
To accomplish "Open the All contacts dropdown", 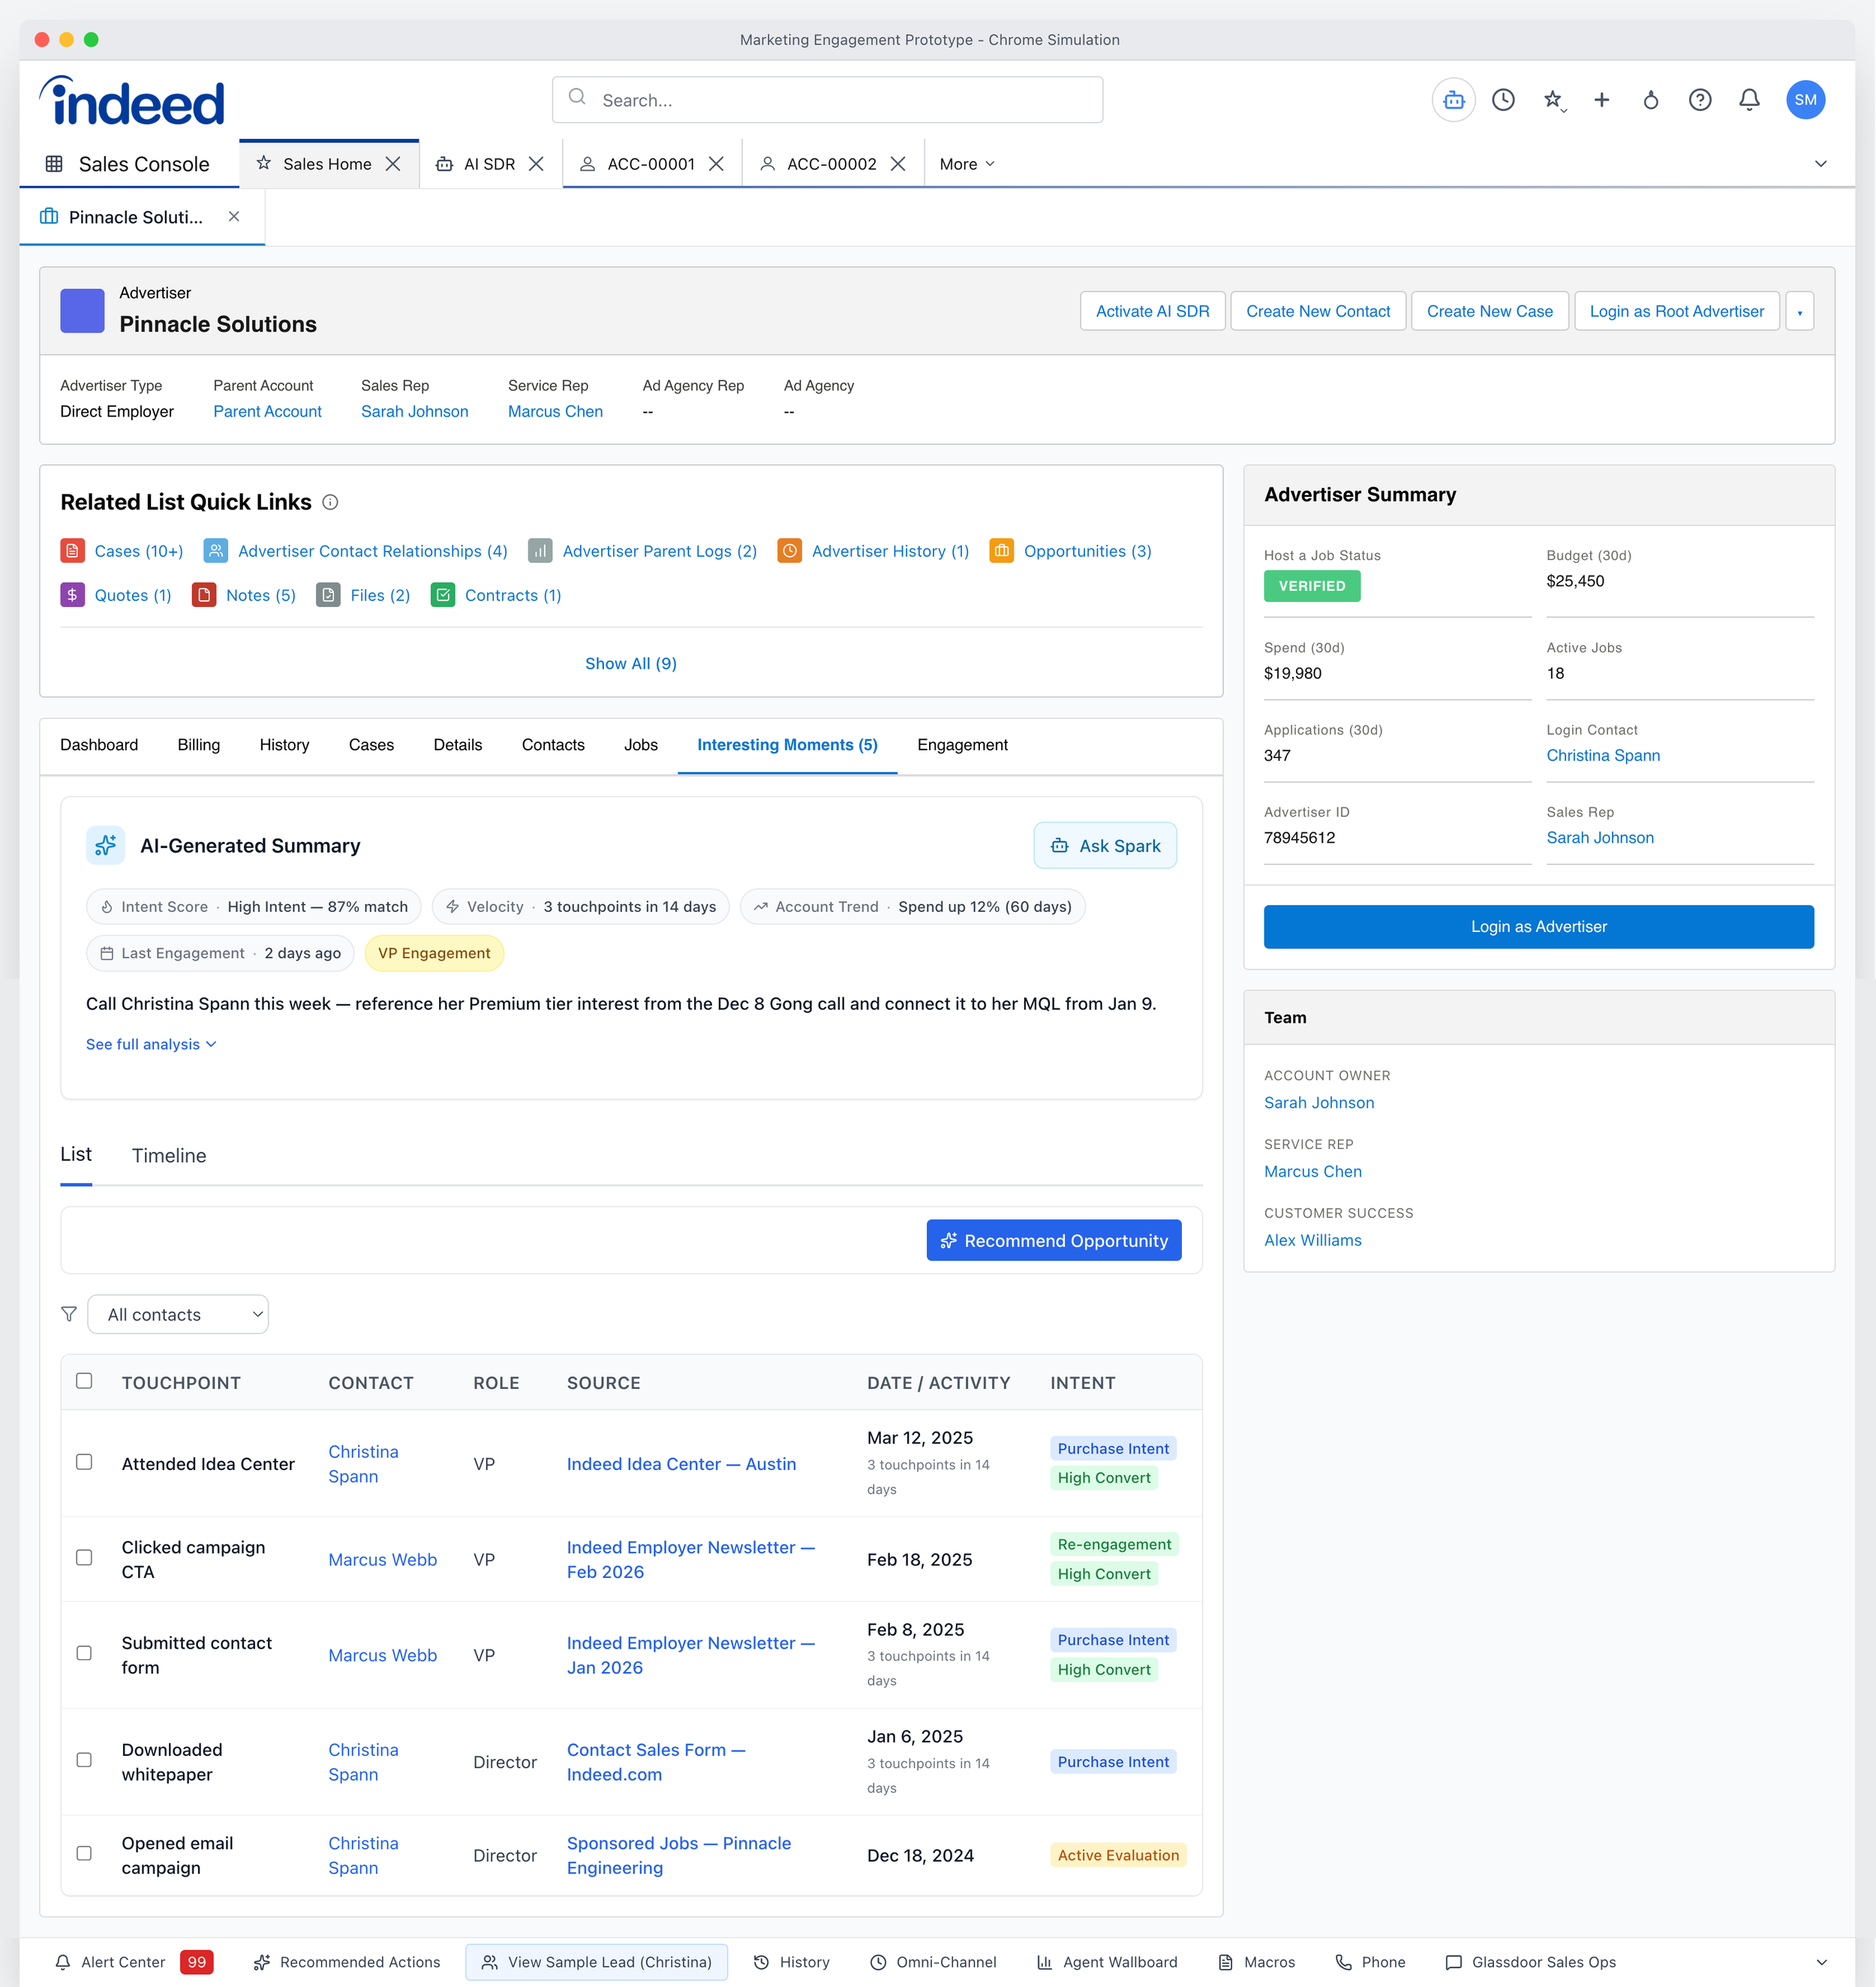I will [178, 1314].
